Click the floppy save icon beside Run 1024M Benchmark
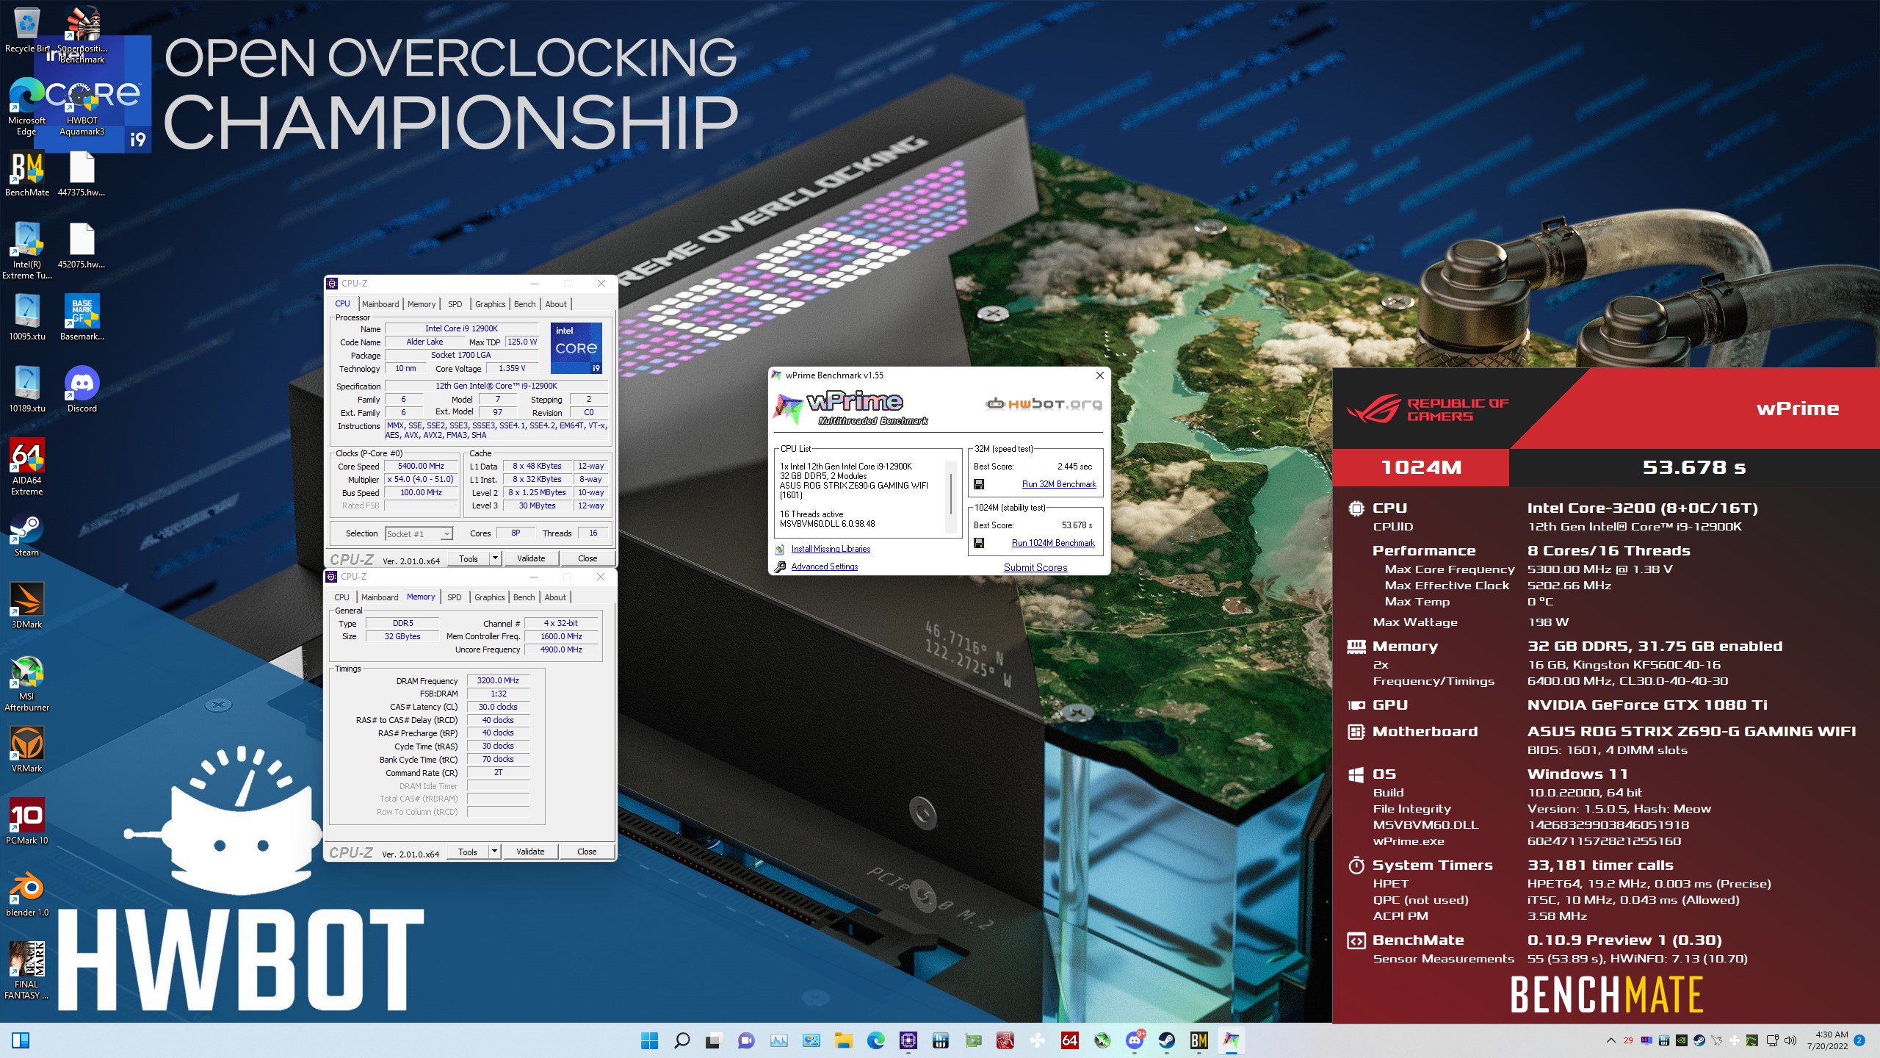The width and height of the screenshot is (1880, 1058). pyautogui.click(x=979, y=543)
